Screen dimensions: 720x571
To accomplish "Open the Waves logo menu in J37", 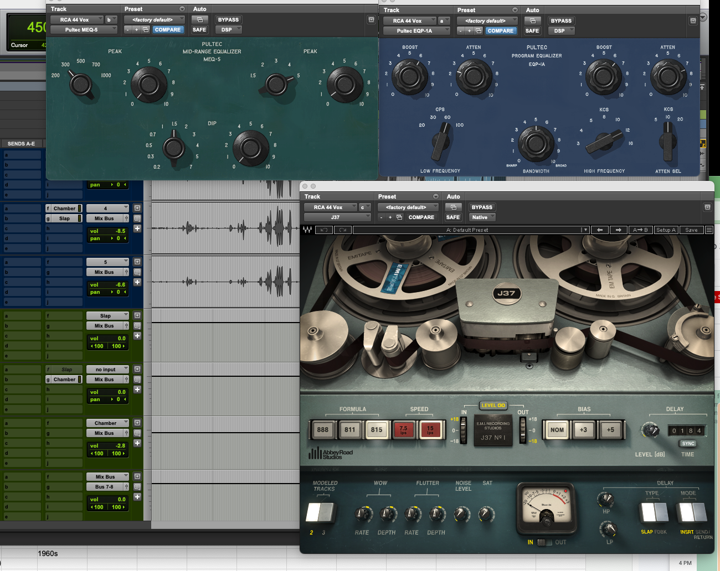I will (307, 230).
